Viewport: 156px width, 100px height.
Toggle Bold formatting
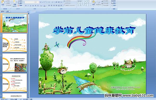26,6
